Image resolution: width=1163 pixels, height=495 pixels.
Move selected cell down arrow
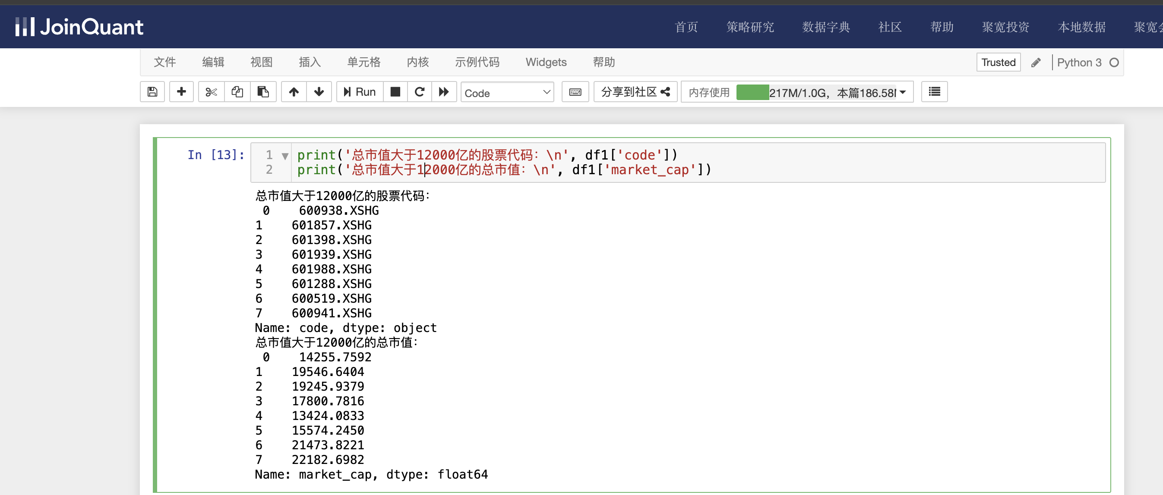319,92
